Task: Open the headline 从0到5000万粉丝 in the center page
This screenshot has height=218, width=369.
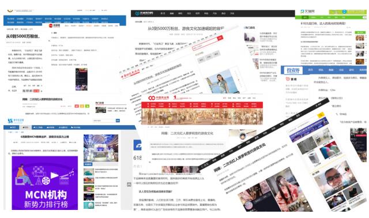Action: pyautogui.click(x=186, y=28)
